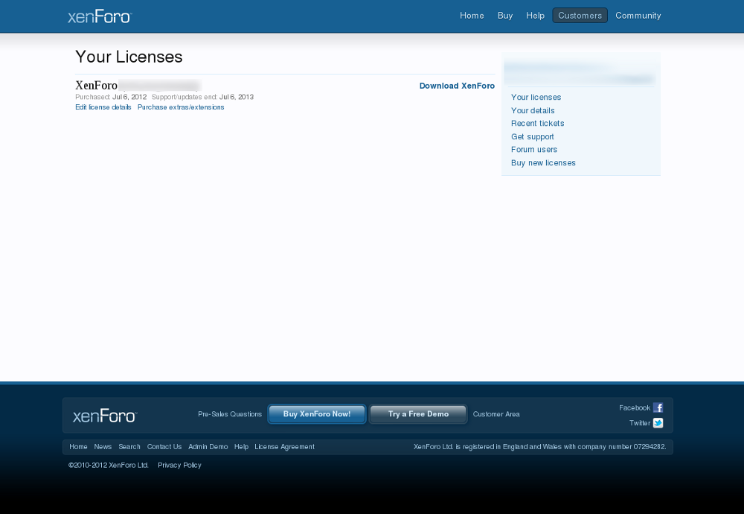This screenshot has width=744, height=514.
Task: Click the XenForo license title text
Action: (96, 86)
